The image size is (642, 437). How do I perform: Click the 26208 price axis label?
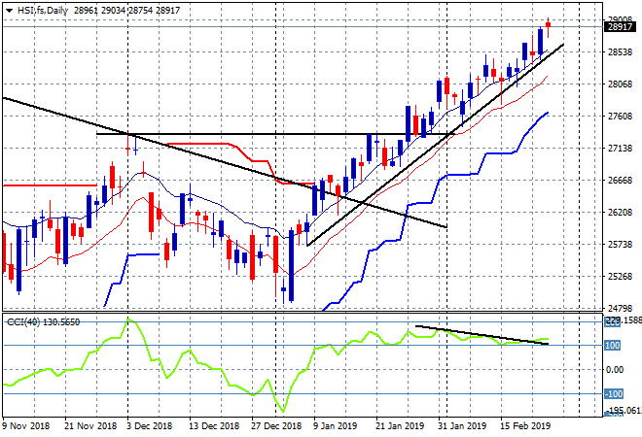point(621,212)
